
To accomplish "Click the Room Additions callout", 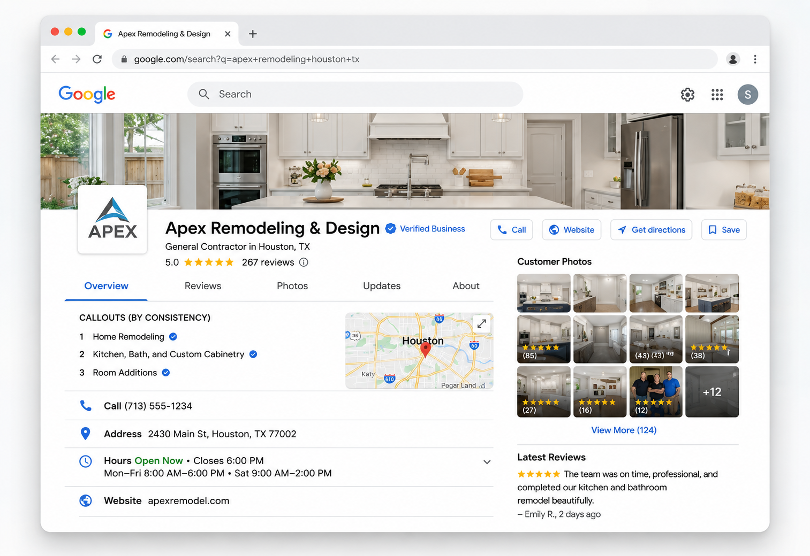I will coord(125,373).
